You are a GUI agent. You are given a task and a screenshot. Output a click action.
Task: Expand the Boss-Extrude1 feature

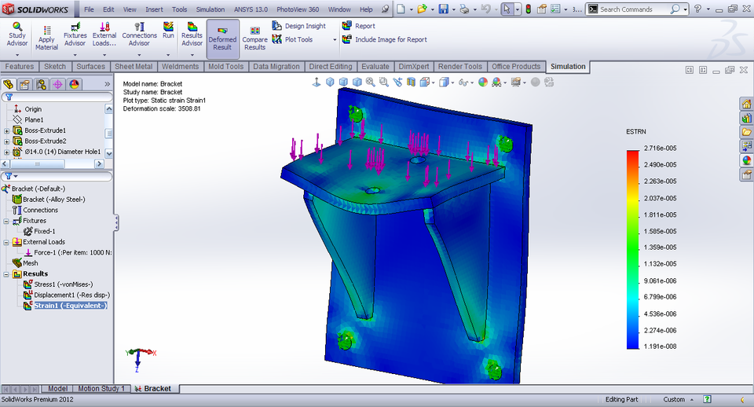(6, 130)
